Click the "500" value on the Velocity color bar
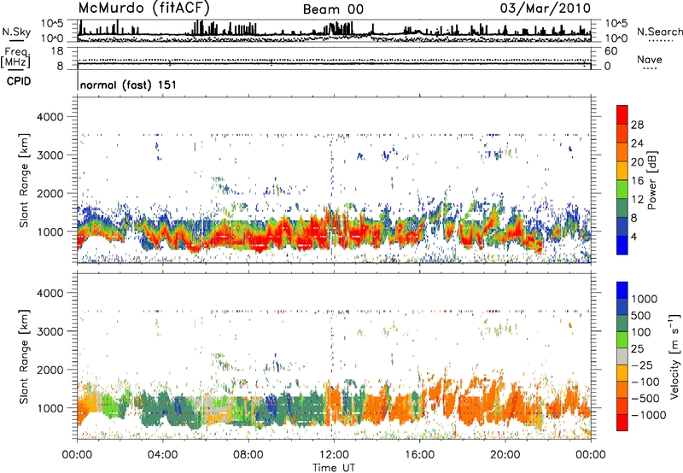The image size is (683, 473). point(640,316)
